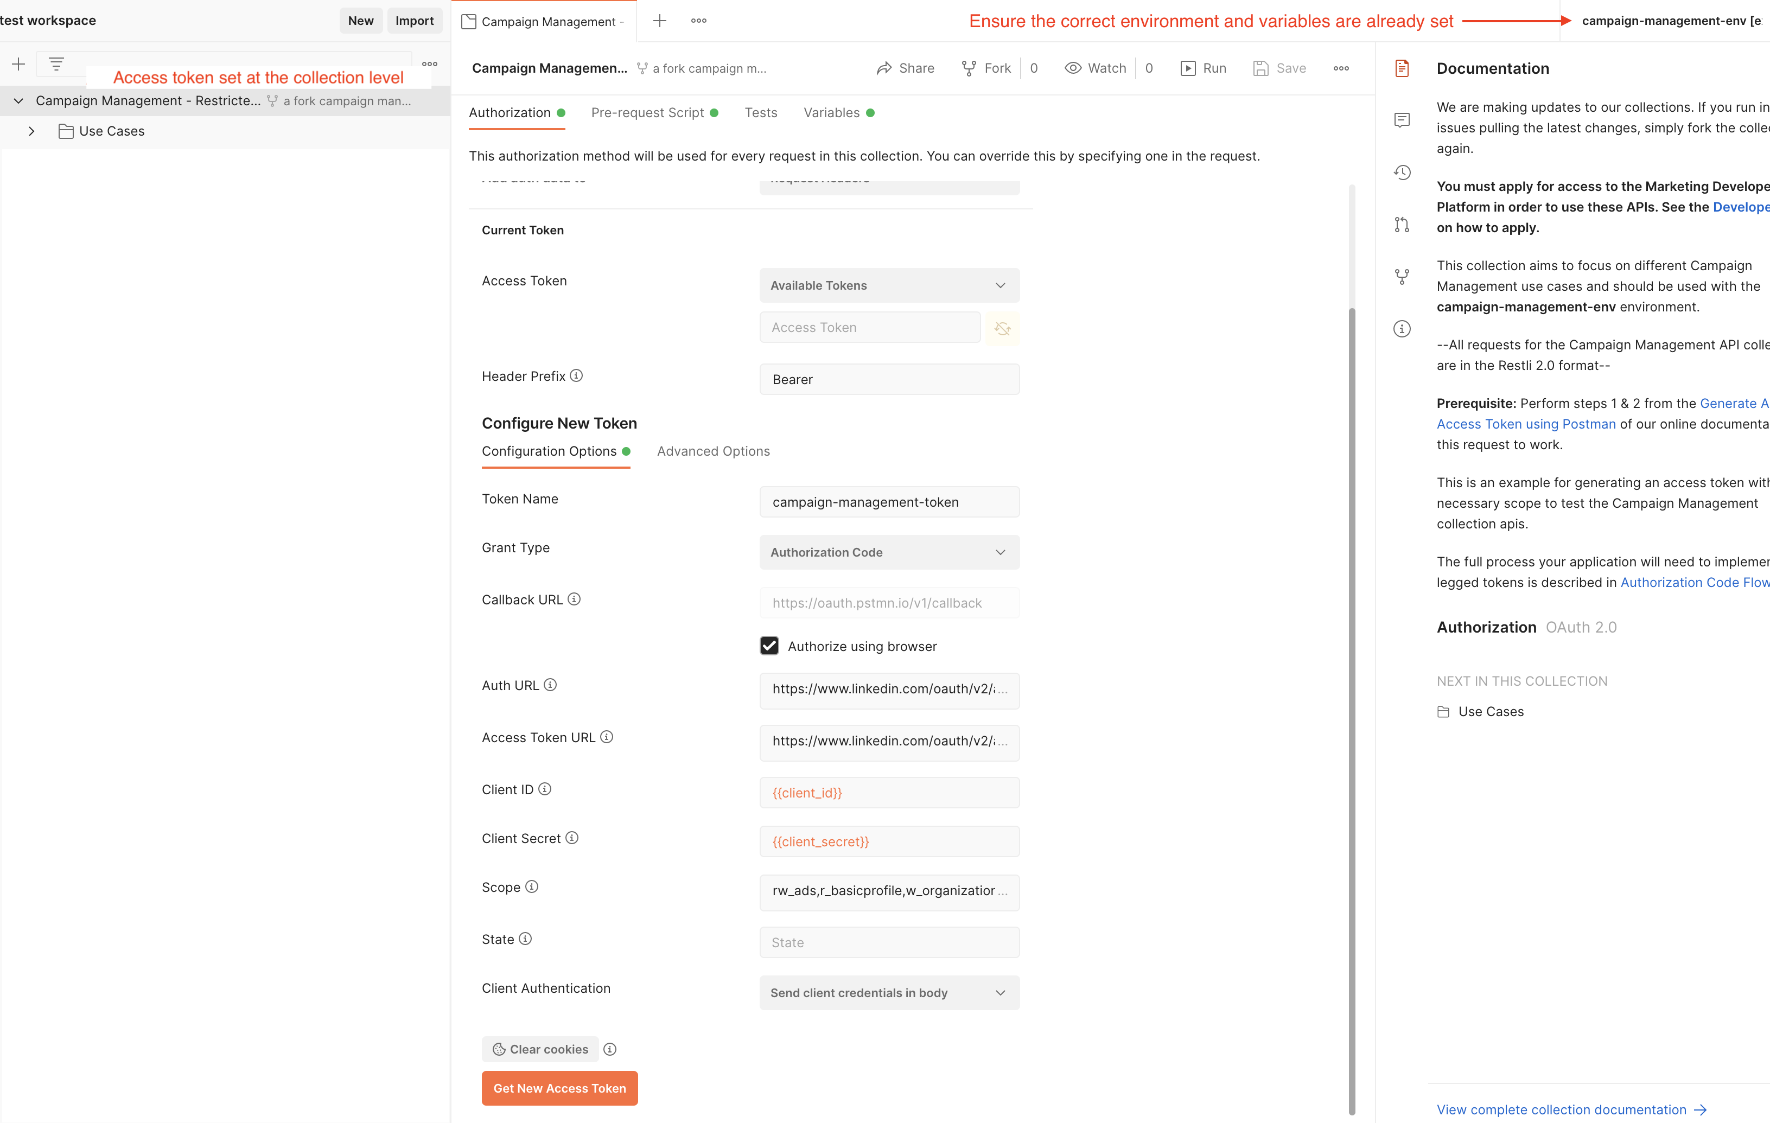Image resolution: width=1770 pixels, height=1123 pixels.
Task: Open the Grant Type dropdown
Action: click(x=889, y=552)
